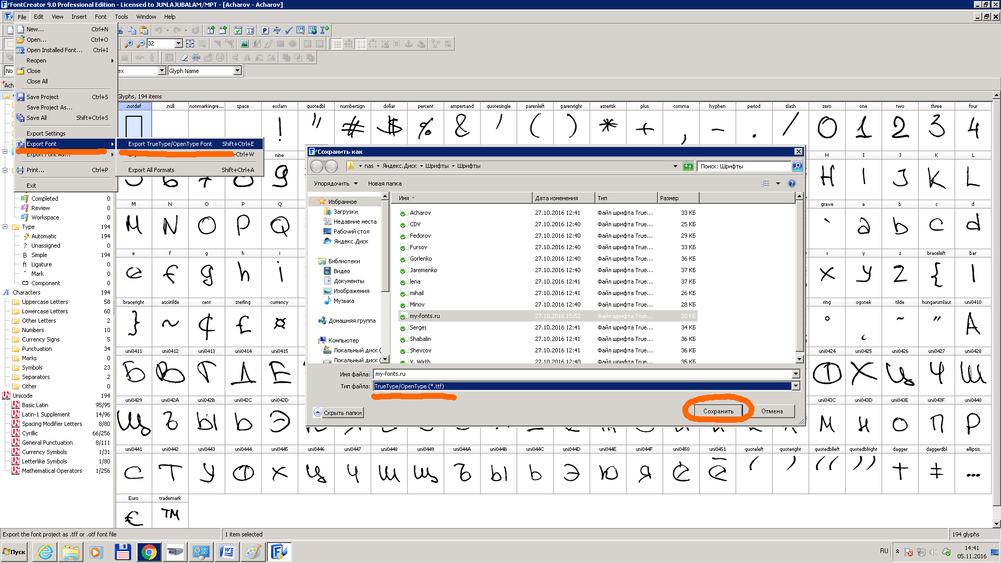The width and height of the screenshot is (1001, 563).
Task: Click the Скрыть папки button
Action: tap(338, 413)
